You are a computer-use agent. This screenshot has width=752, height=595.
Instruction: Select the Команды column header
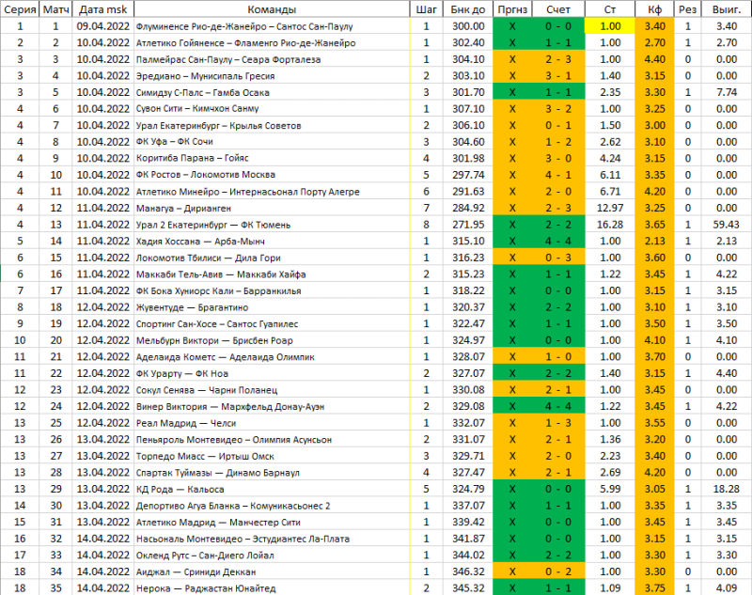[x=271, y=9]
